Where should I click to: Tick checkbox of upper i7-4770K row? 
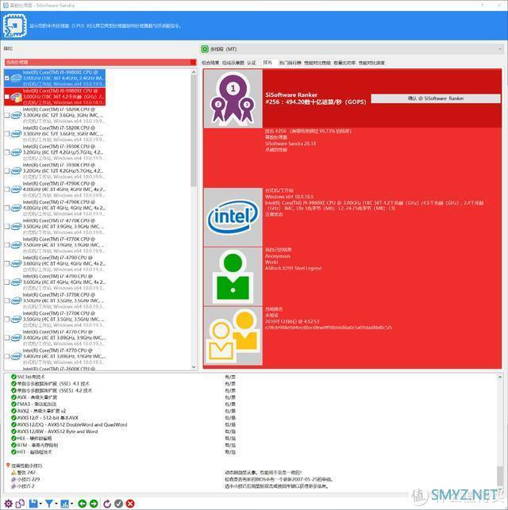pyautogui.click(x=7, y=226)
